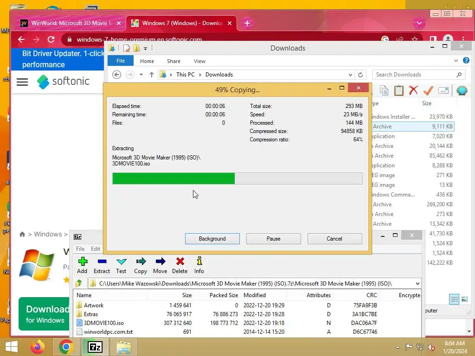
Task: Click the 7-Zip Delete toolbar icon
Action: pyautogui.click(x=180, y=261)
